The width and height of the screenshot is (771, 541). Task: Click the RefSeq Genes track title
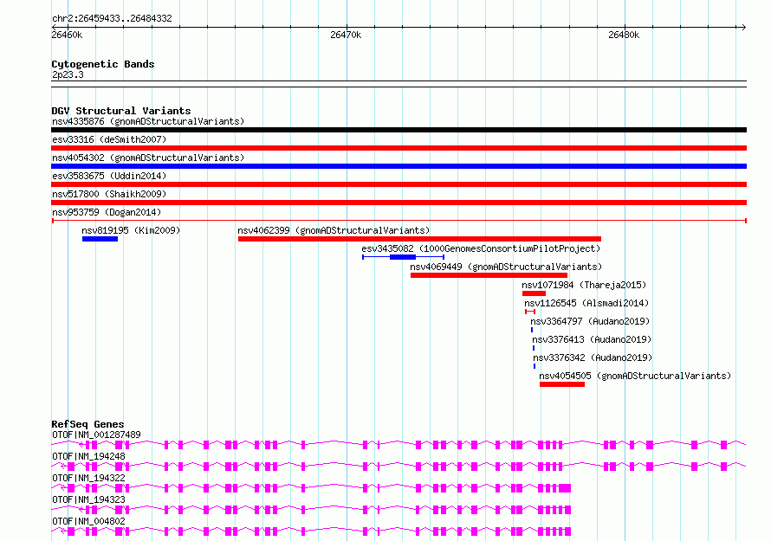click(x=87, y=424)
